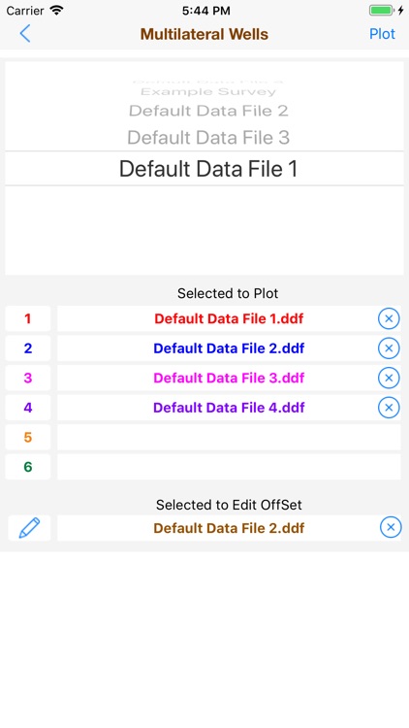
Task: Tap the green slot number 6
Action: pyautogui.click(x=28, y=467)
